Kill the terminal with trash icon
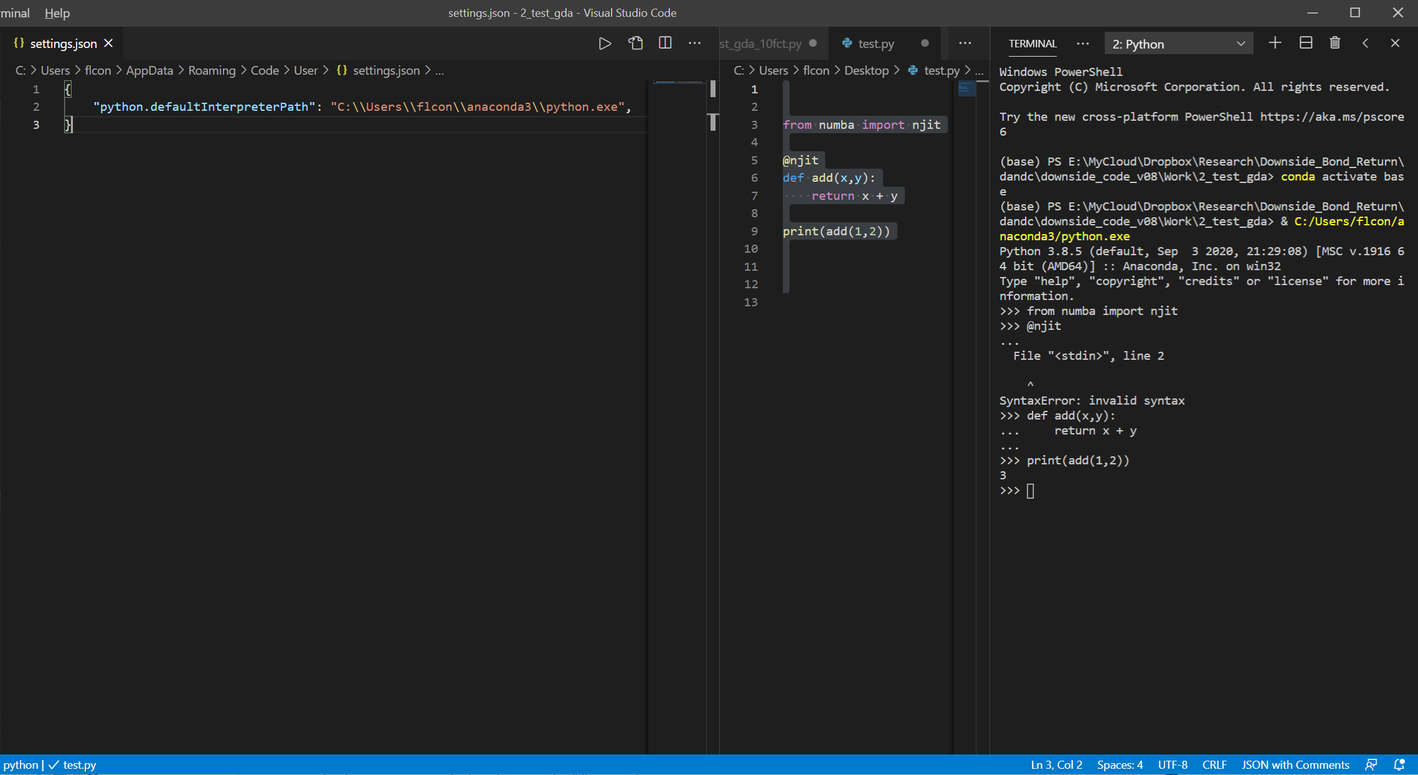The height and width of the screenshot is (775, 1418). tap(1335, 43)
